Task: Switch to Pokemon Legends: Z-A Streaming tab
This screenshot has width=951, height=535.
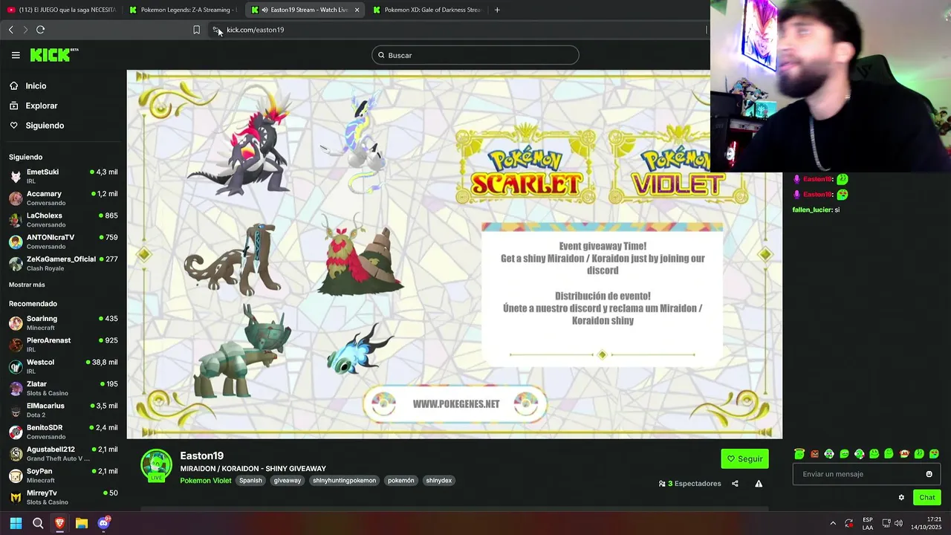Action: click(184, 10)
